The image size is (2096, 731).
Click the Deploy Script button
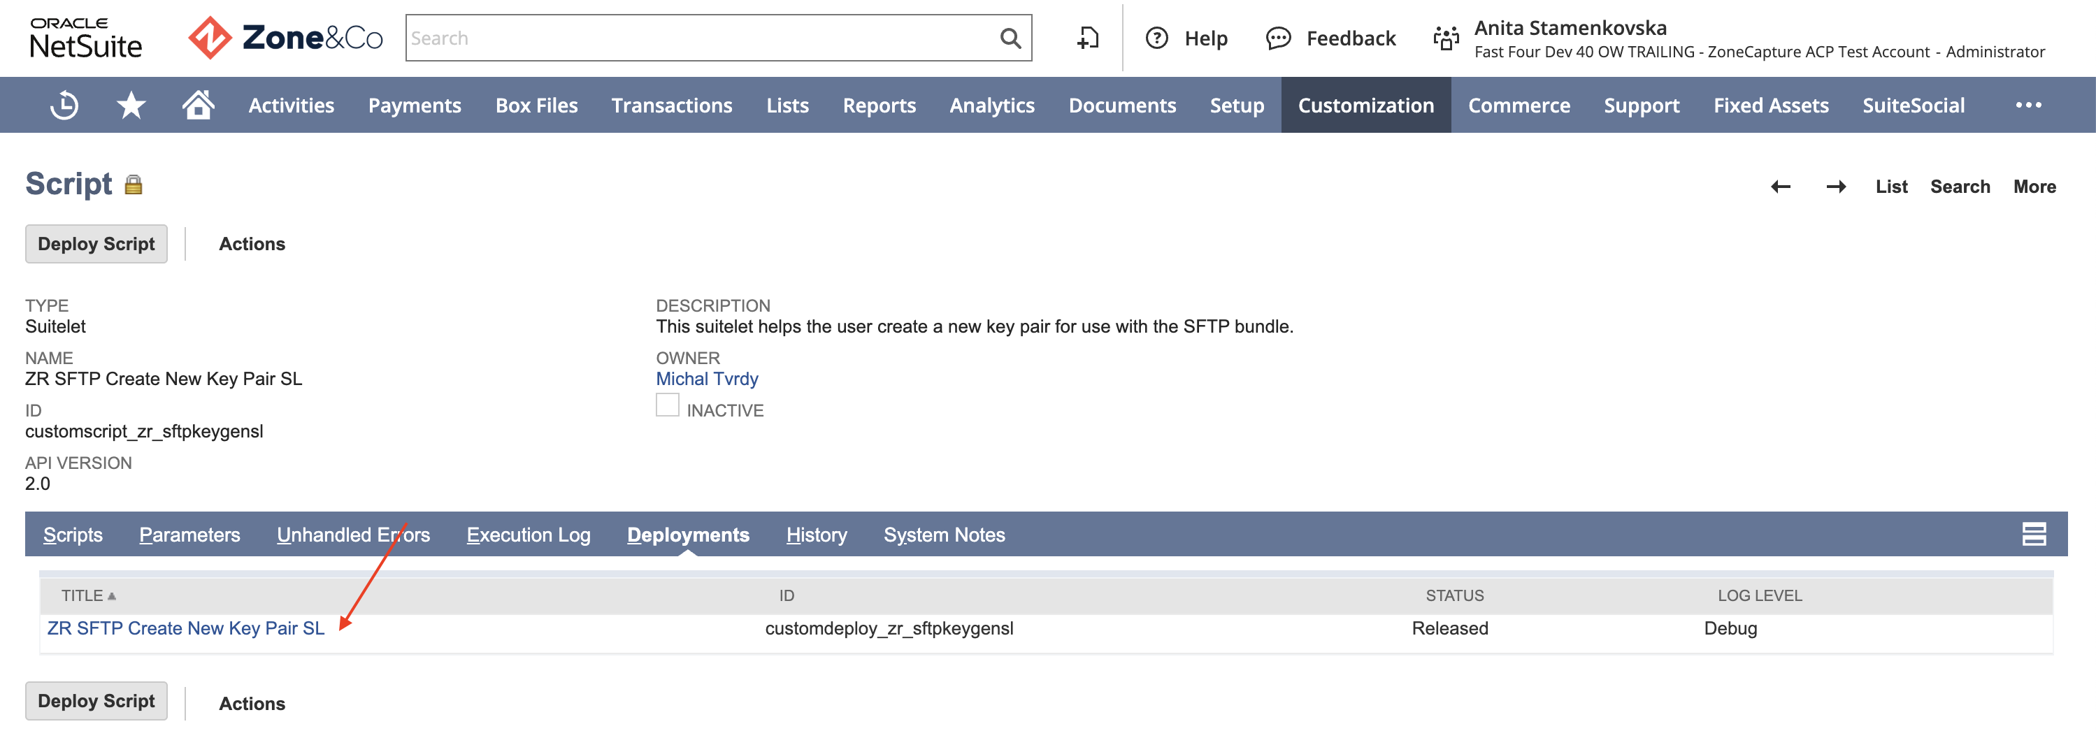coord(95,243)
